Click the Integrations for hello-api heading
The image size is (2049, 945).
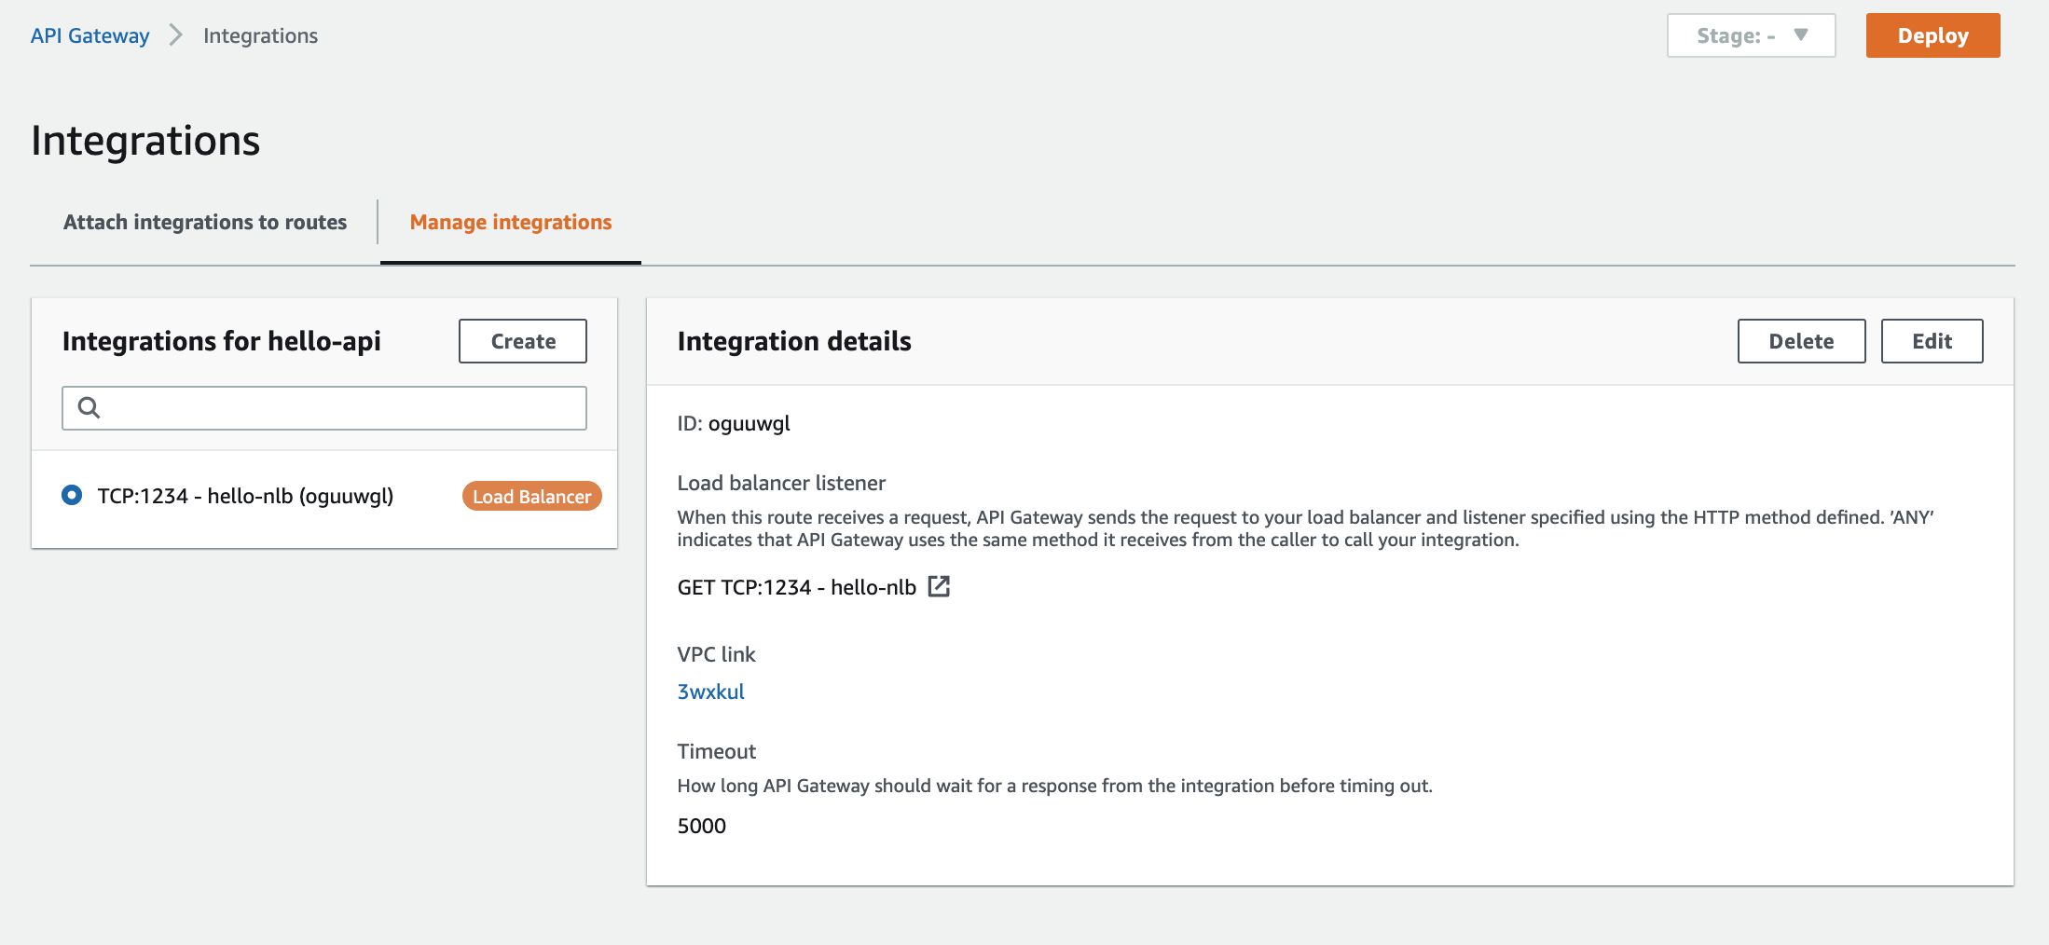pyautogui.click(x=221, y=341)
